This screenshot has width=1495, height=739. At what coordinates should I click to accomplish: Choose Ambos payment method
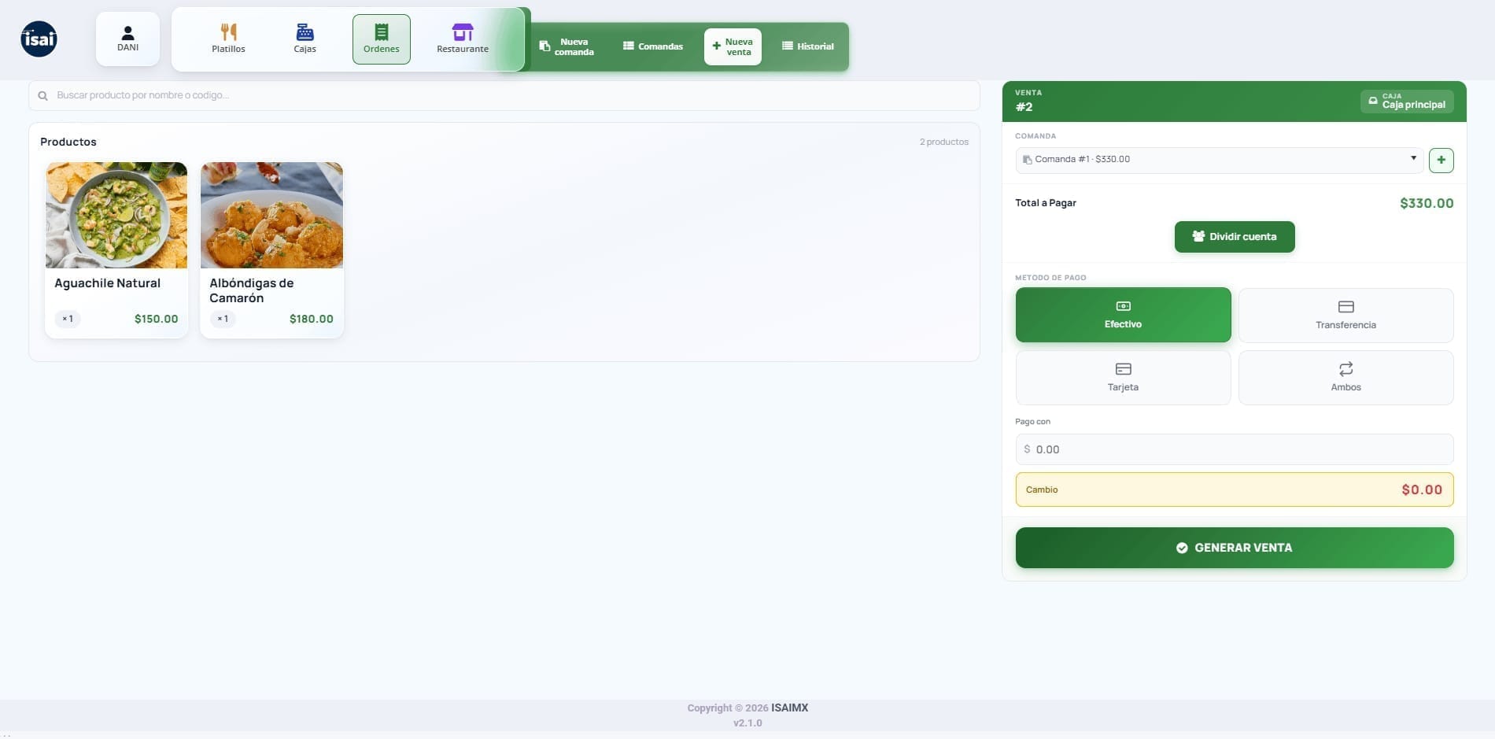tap(1345, 378)
